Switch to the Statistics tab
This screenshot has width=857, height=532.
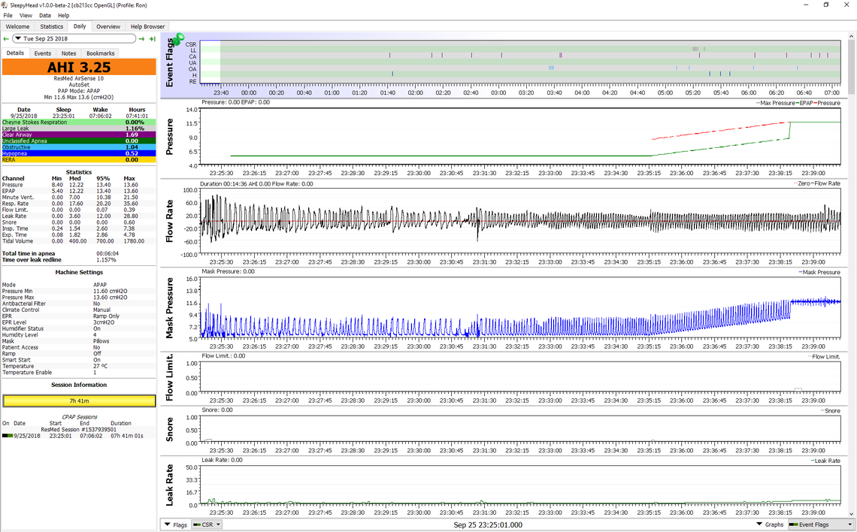(51, 26)
